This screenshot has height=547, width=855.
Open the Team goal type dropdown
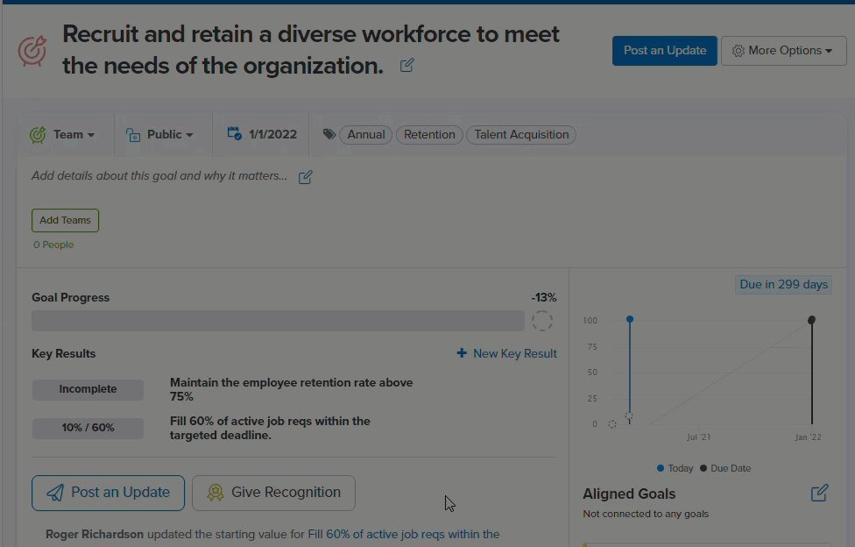pyautogui.click(x=62, y=134)
